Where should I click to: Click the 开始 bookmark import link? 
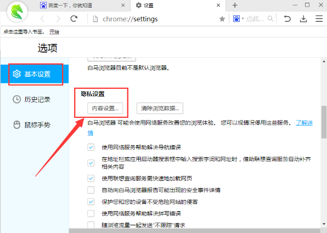pos(54,32)
